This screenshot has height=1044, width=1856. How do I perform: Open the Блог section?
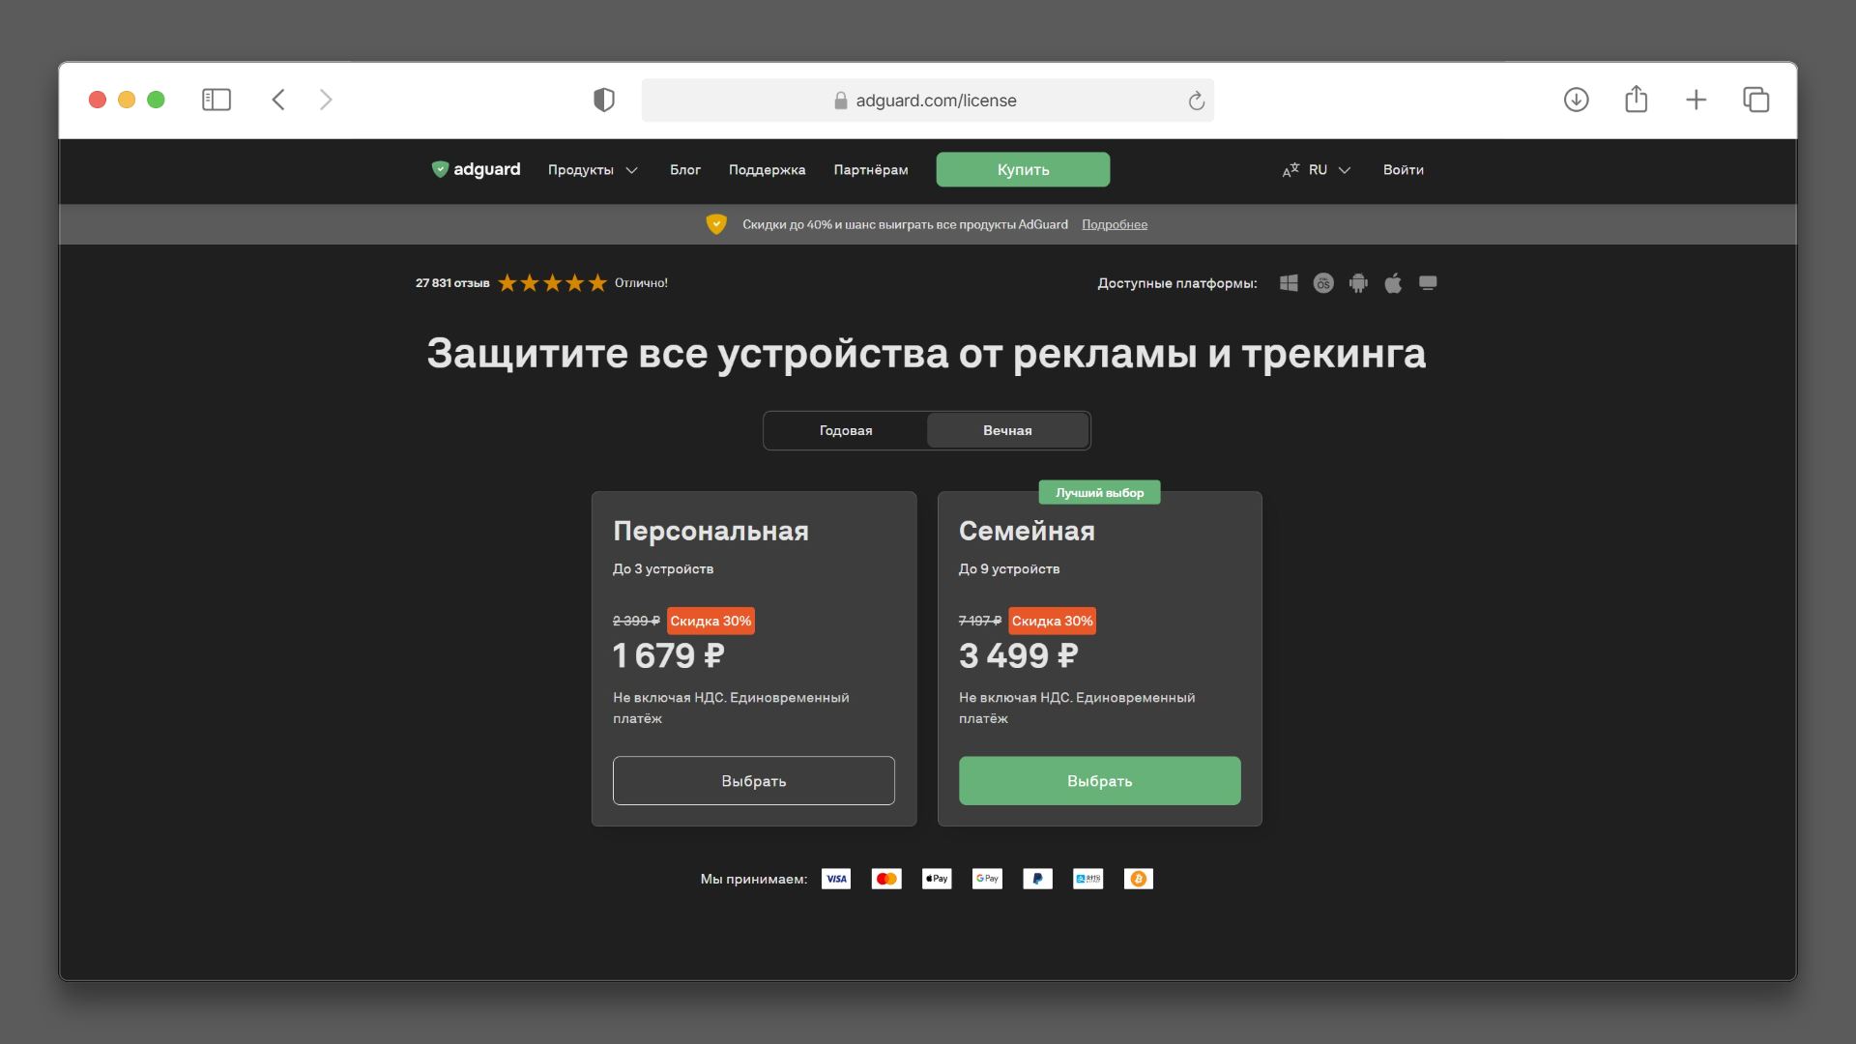(x=685, y=169)
